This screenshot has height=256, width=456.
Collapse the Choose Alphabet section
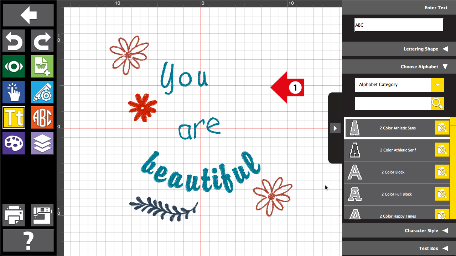pos(445,66)
